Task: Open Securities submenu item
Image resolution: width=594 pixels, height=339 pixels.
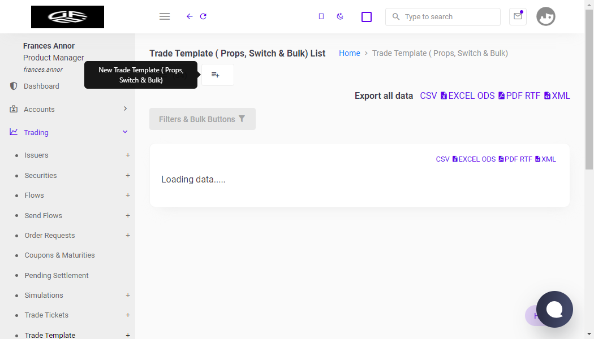Action: tap(41, 176)
